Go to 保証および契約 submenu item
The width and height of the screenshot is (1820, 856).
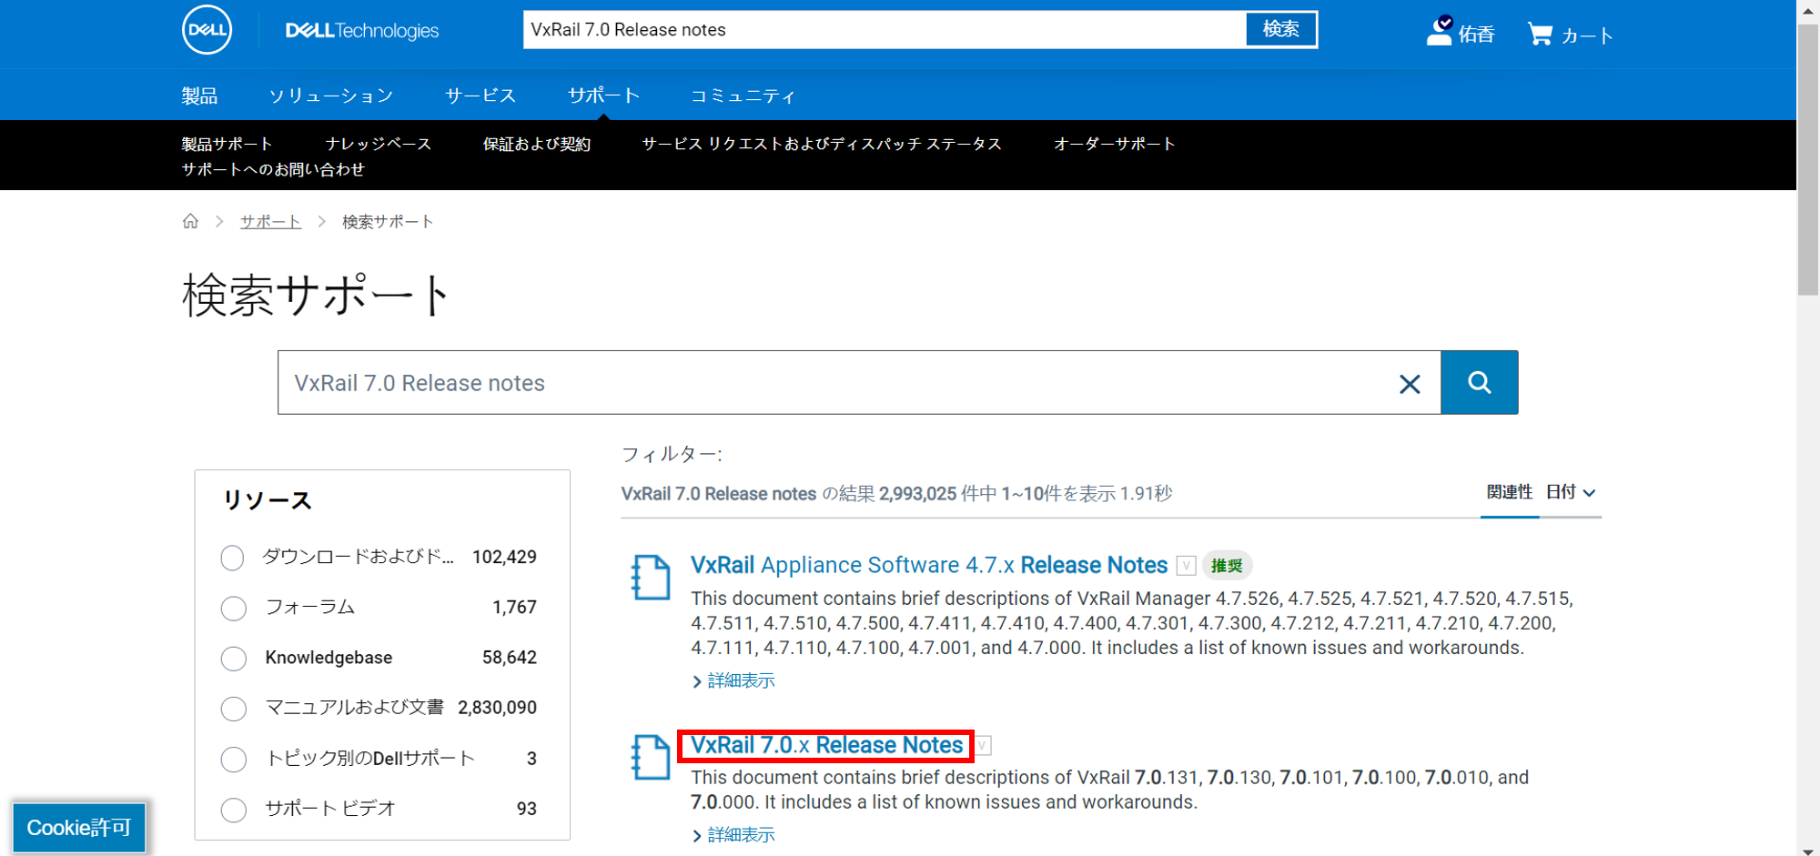pos(537,144)
